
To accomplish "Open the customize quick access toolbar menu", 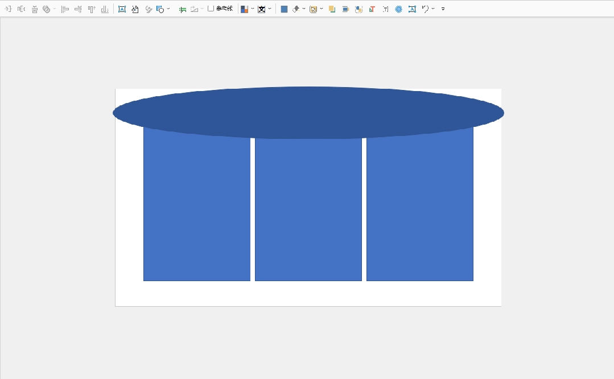I will [443, 9].
